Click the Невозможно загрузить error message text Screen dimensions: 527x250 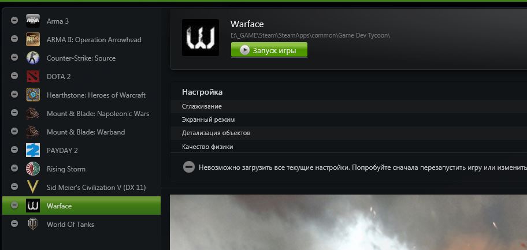pos(363,167)
